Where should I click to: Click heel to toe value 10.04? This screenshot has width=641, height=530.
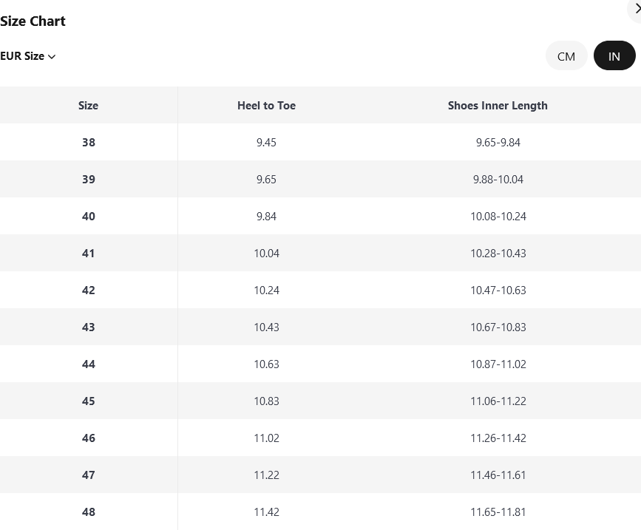point(266,254)
